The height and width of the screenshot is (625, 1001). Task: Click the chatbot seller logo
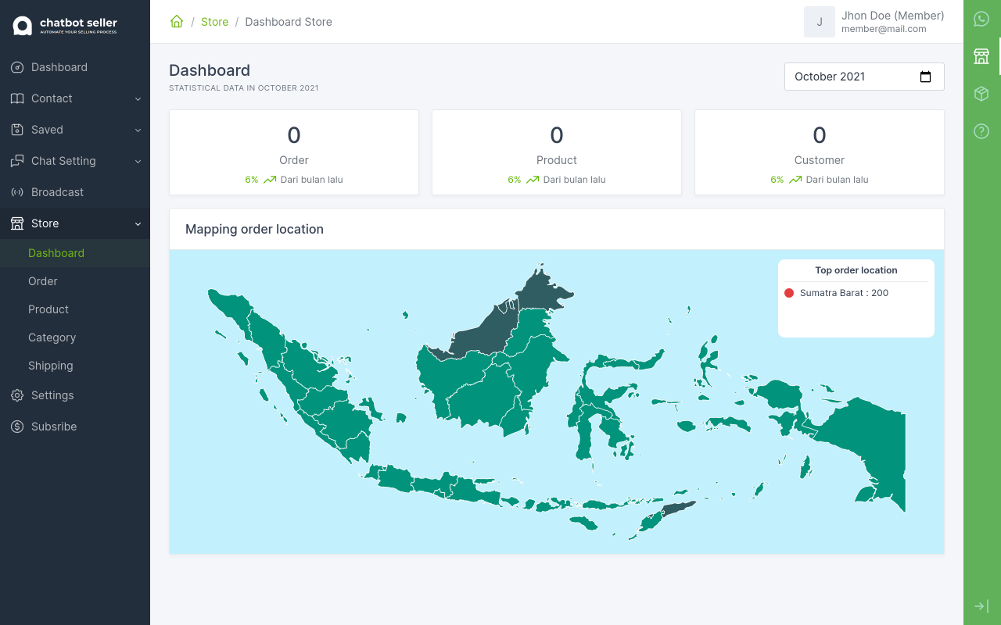[65, 26]
